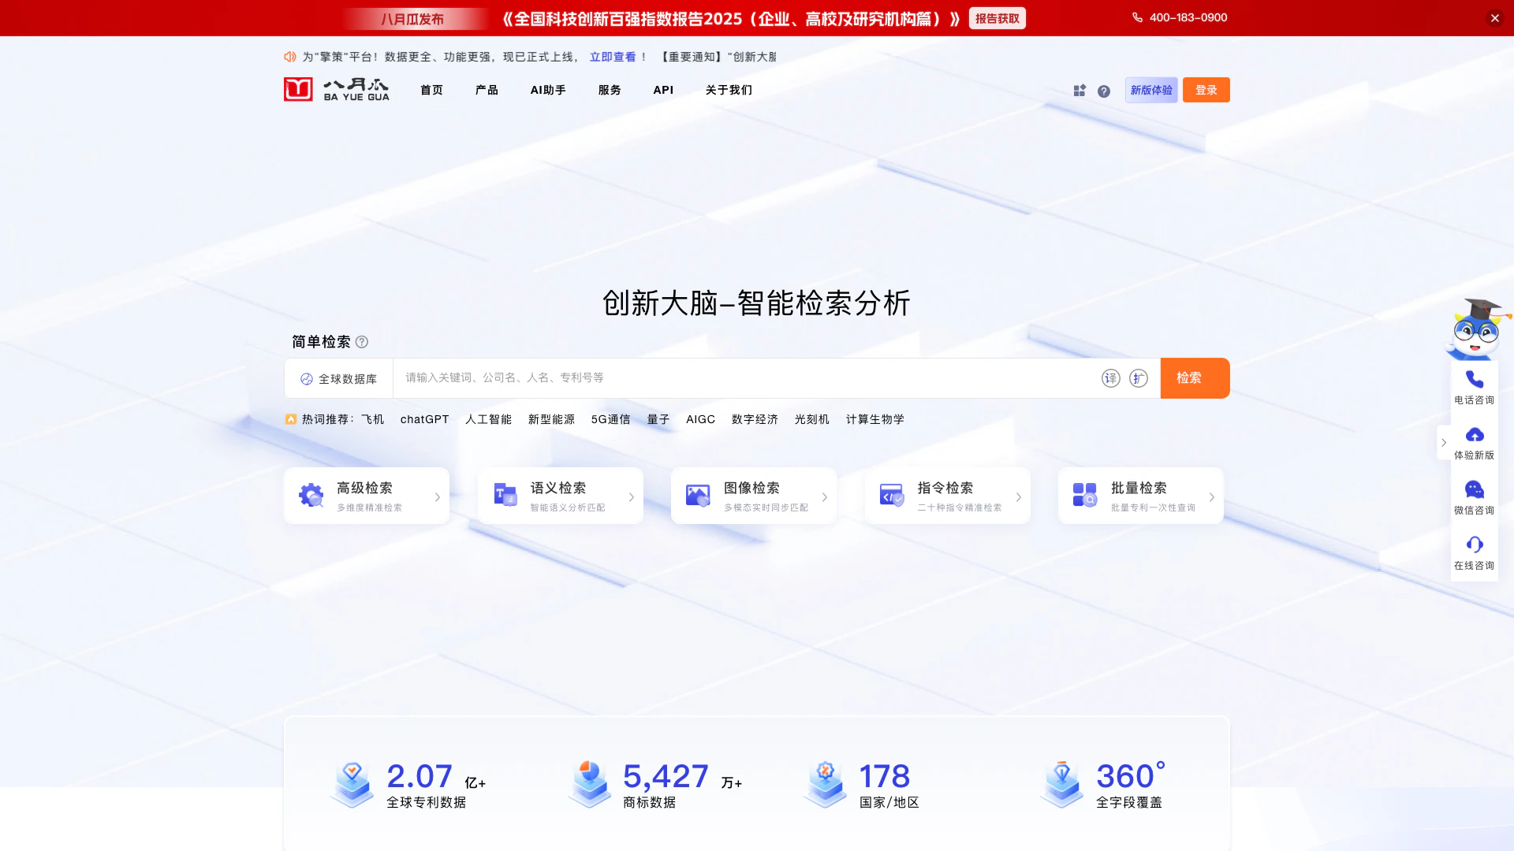The width and height of the screenshot is (1514, 851).
Task: Click the WeChat consultation (微信咨询) icon
Action: [x=1474, y=489]
